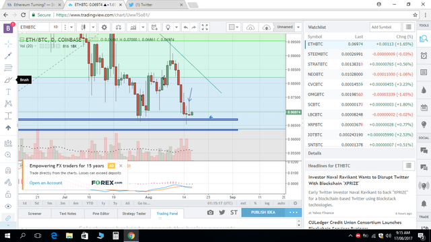This screenshot has height=242, width=431.
Task: Click the Go to... date button
Action: (x=144, y=203)
